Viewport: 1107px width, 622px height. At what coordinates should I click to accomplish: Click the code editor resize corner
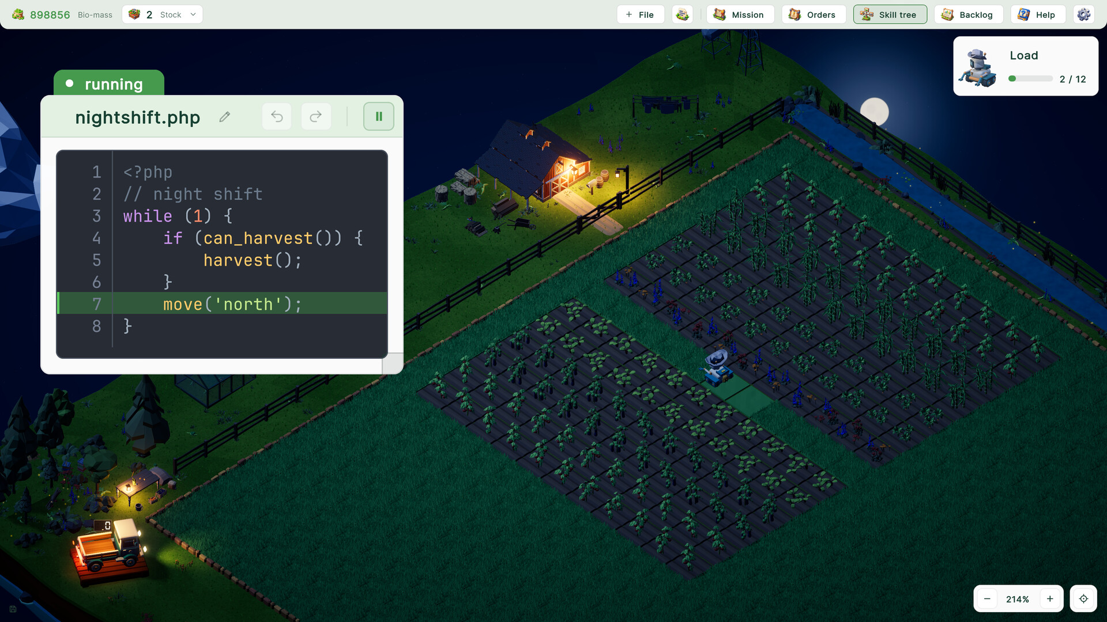[393, 363]
